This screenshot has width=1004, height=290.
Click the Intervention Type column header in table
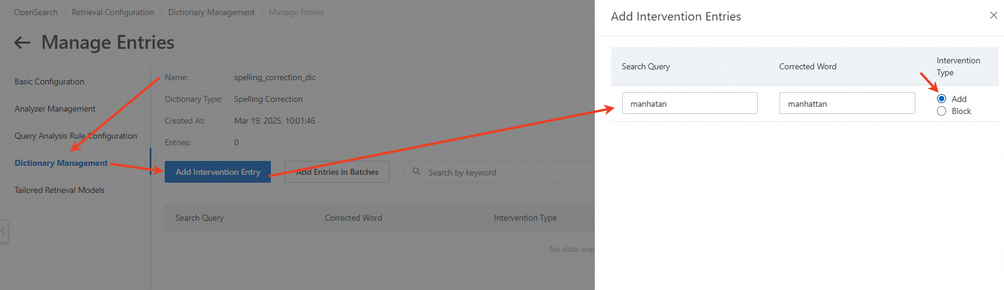[x=526, y=218]
